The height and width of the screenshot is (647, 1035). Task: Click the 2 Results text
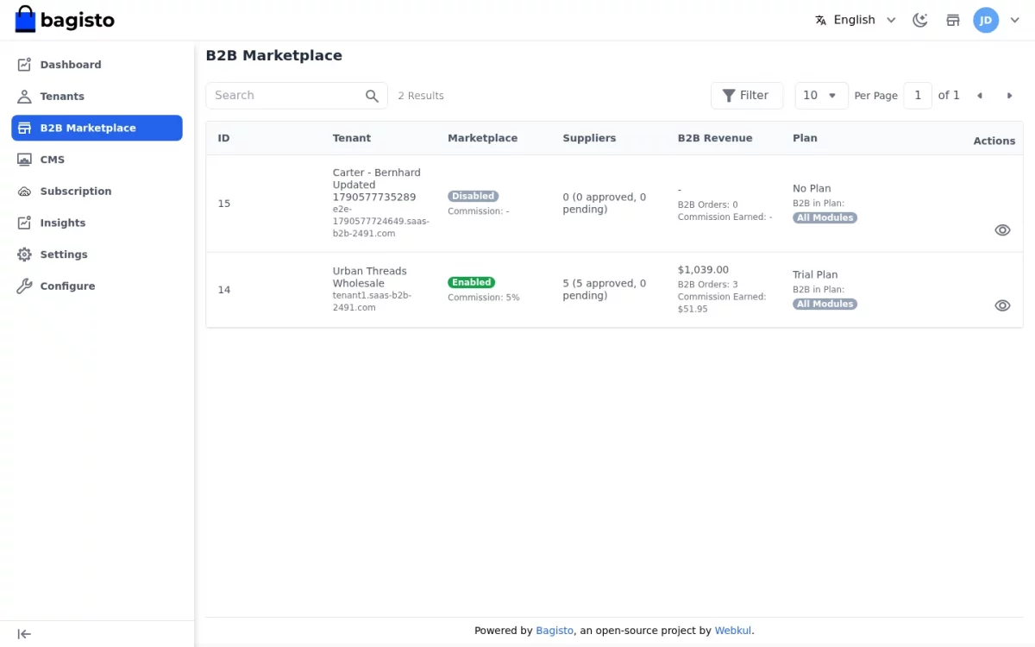(421, 96)
